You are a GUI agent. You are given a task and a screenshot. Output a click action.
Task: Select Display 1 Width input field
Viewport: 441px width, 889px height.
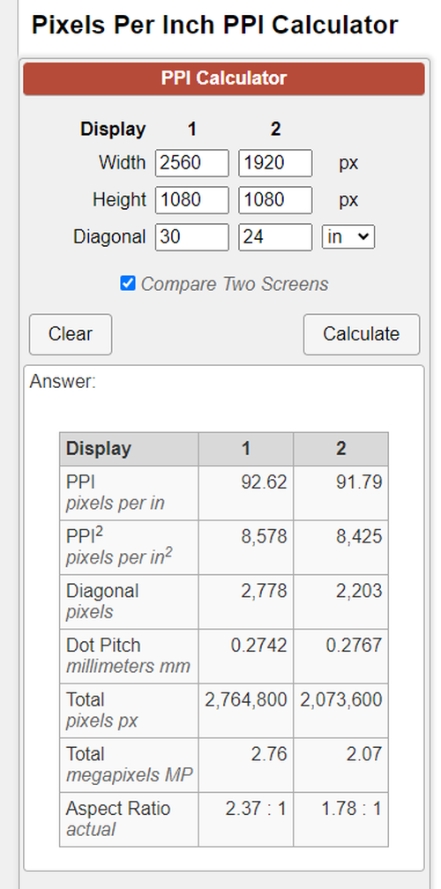pyautogui.click(x=192, y=163)
